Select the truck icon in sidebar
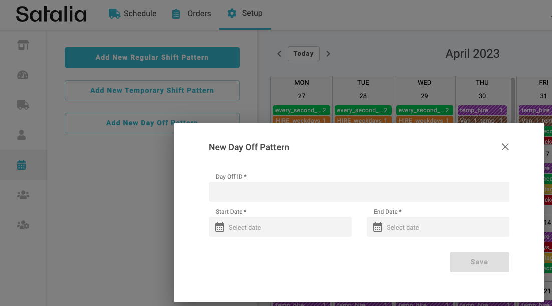The height and width of the screenshot is (306, 552). pyautogui.click(x=23, y=105)
